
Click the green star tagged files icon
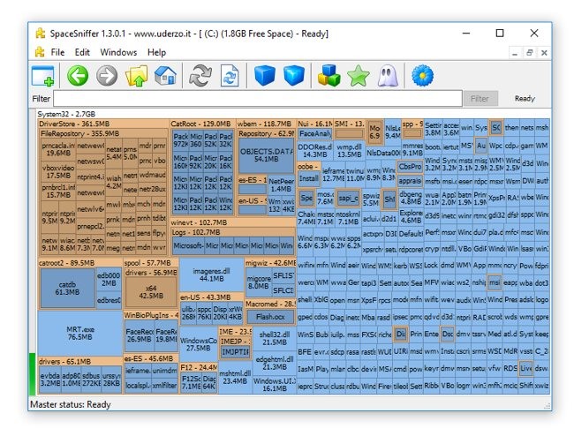click(358, 76)
